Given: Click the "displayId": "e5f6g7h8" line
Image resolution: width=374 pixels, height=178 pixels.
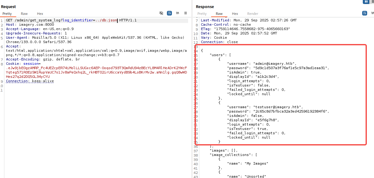Looking at the screenshot, I should (253, 120).
